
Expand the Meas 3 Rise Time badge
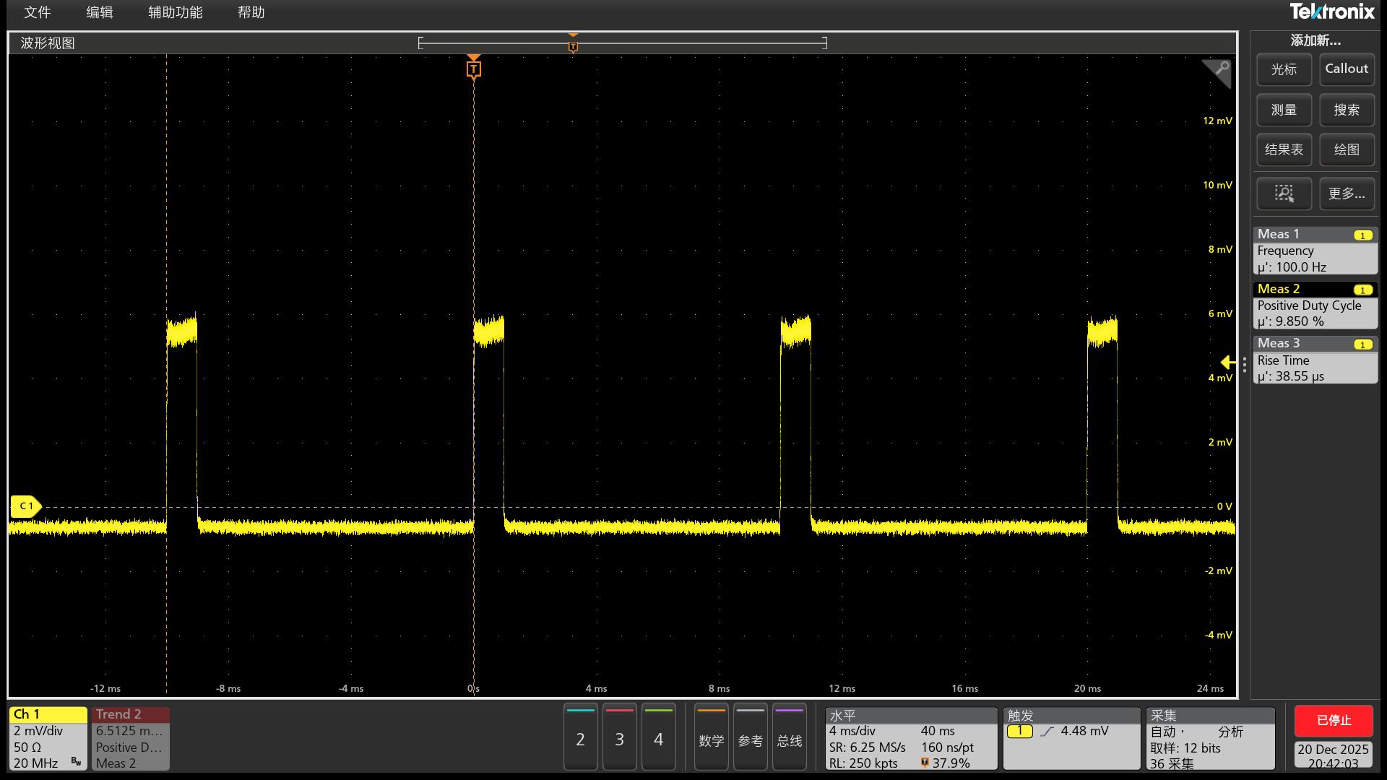coord(1314,360)
